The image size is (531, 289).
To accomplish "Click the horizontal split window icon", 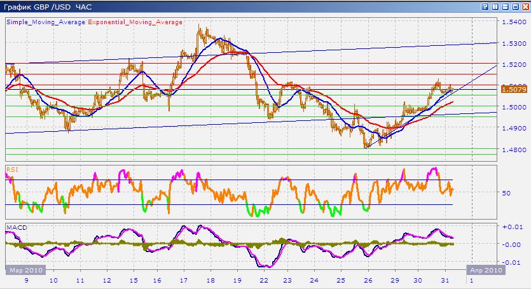I will pyautogui.click(x=506, y=7).
